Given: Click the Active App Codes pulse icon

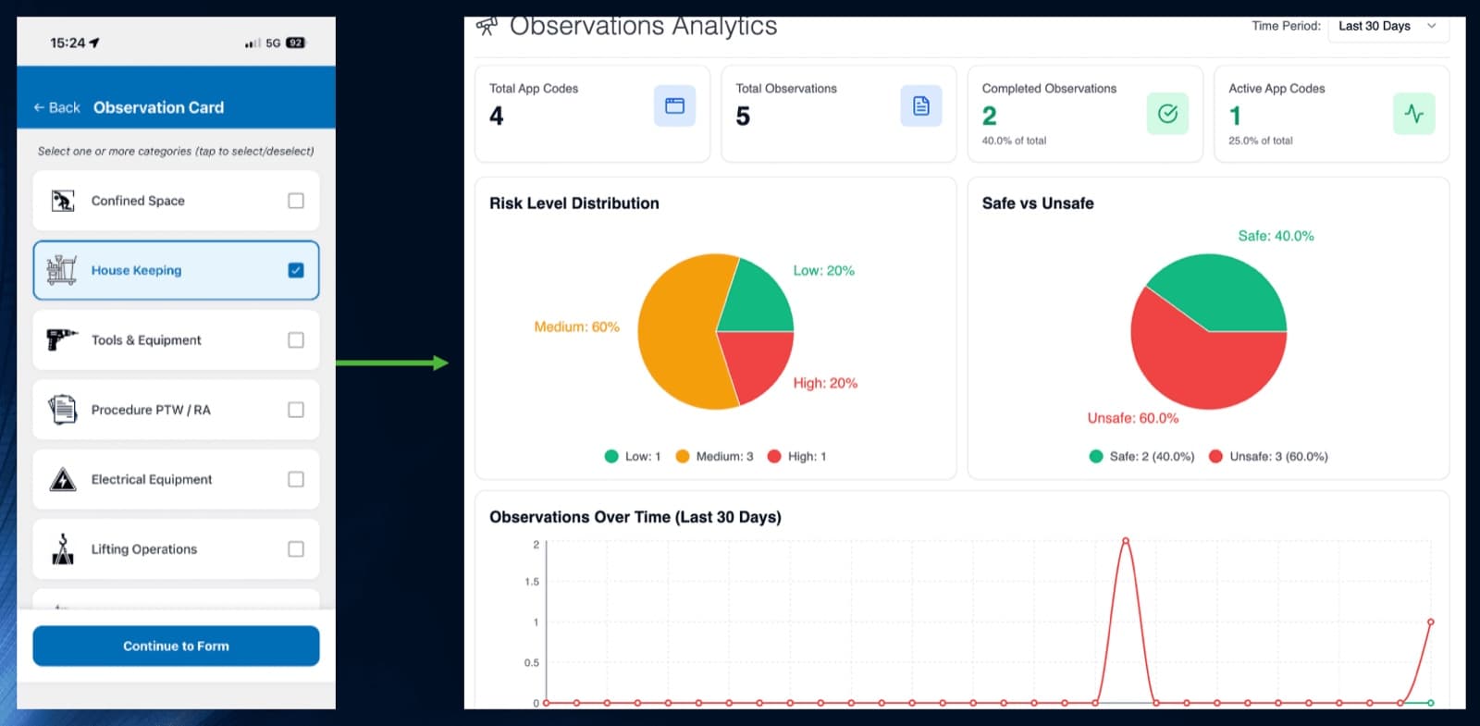Looking at the screenshot, I should (1413, 114).
